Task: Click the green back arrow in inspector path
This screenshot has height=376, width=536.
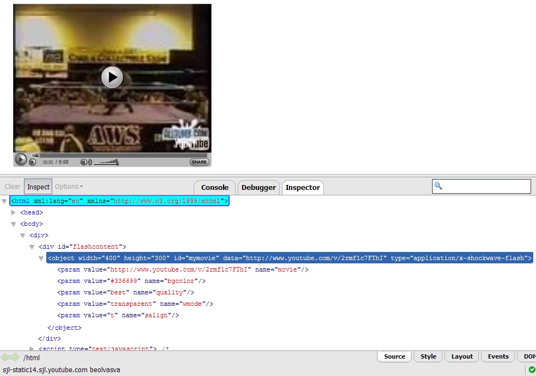Action: coord(5,357)
